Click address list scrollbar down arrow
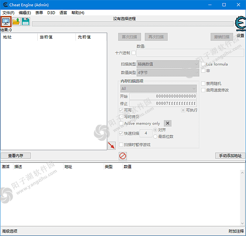This screenshot has height=236, width=246. 243,223
